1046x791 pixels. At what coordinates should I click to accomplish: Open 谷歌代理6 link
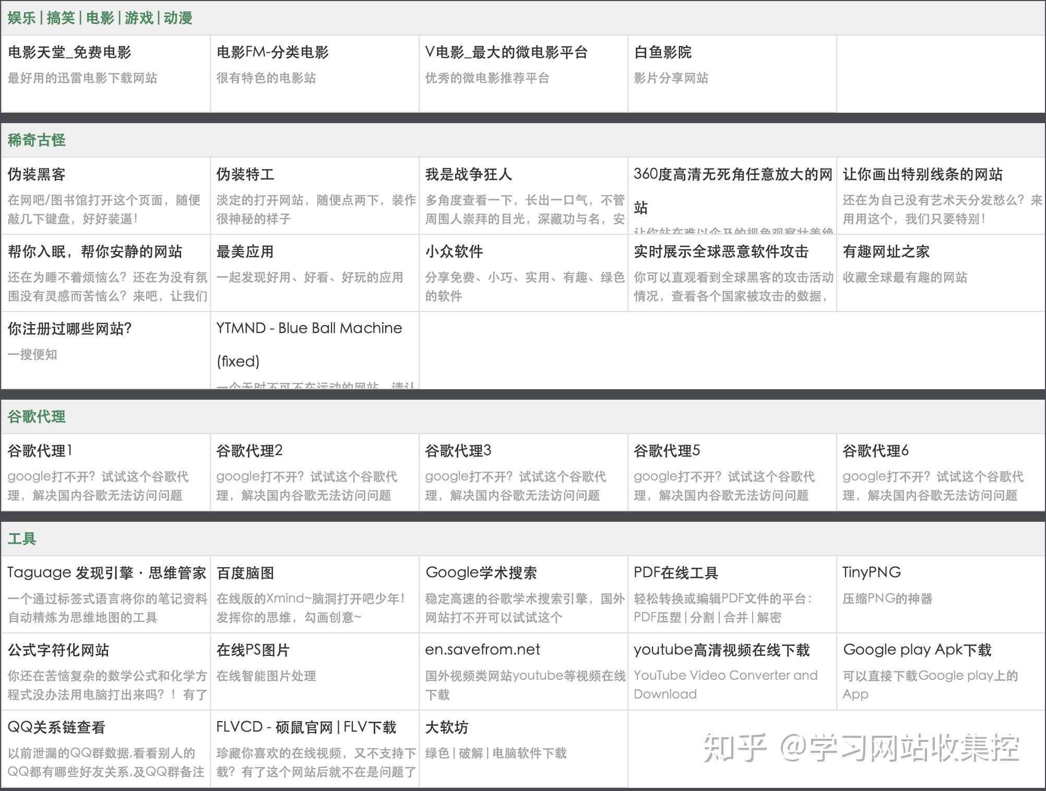tap(876, 451)
